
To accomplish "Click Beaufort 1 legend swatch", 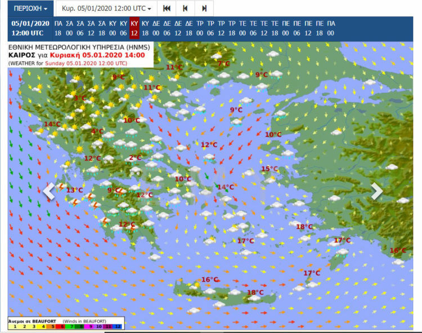I will click(x=13, y=327).
